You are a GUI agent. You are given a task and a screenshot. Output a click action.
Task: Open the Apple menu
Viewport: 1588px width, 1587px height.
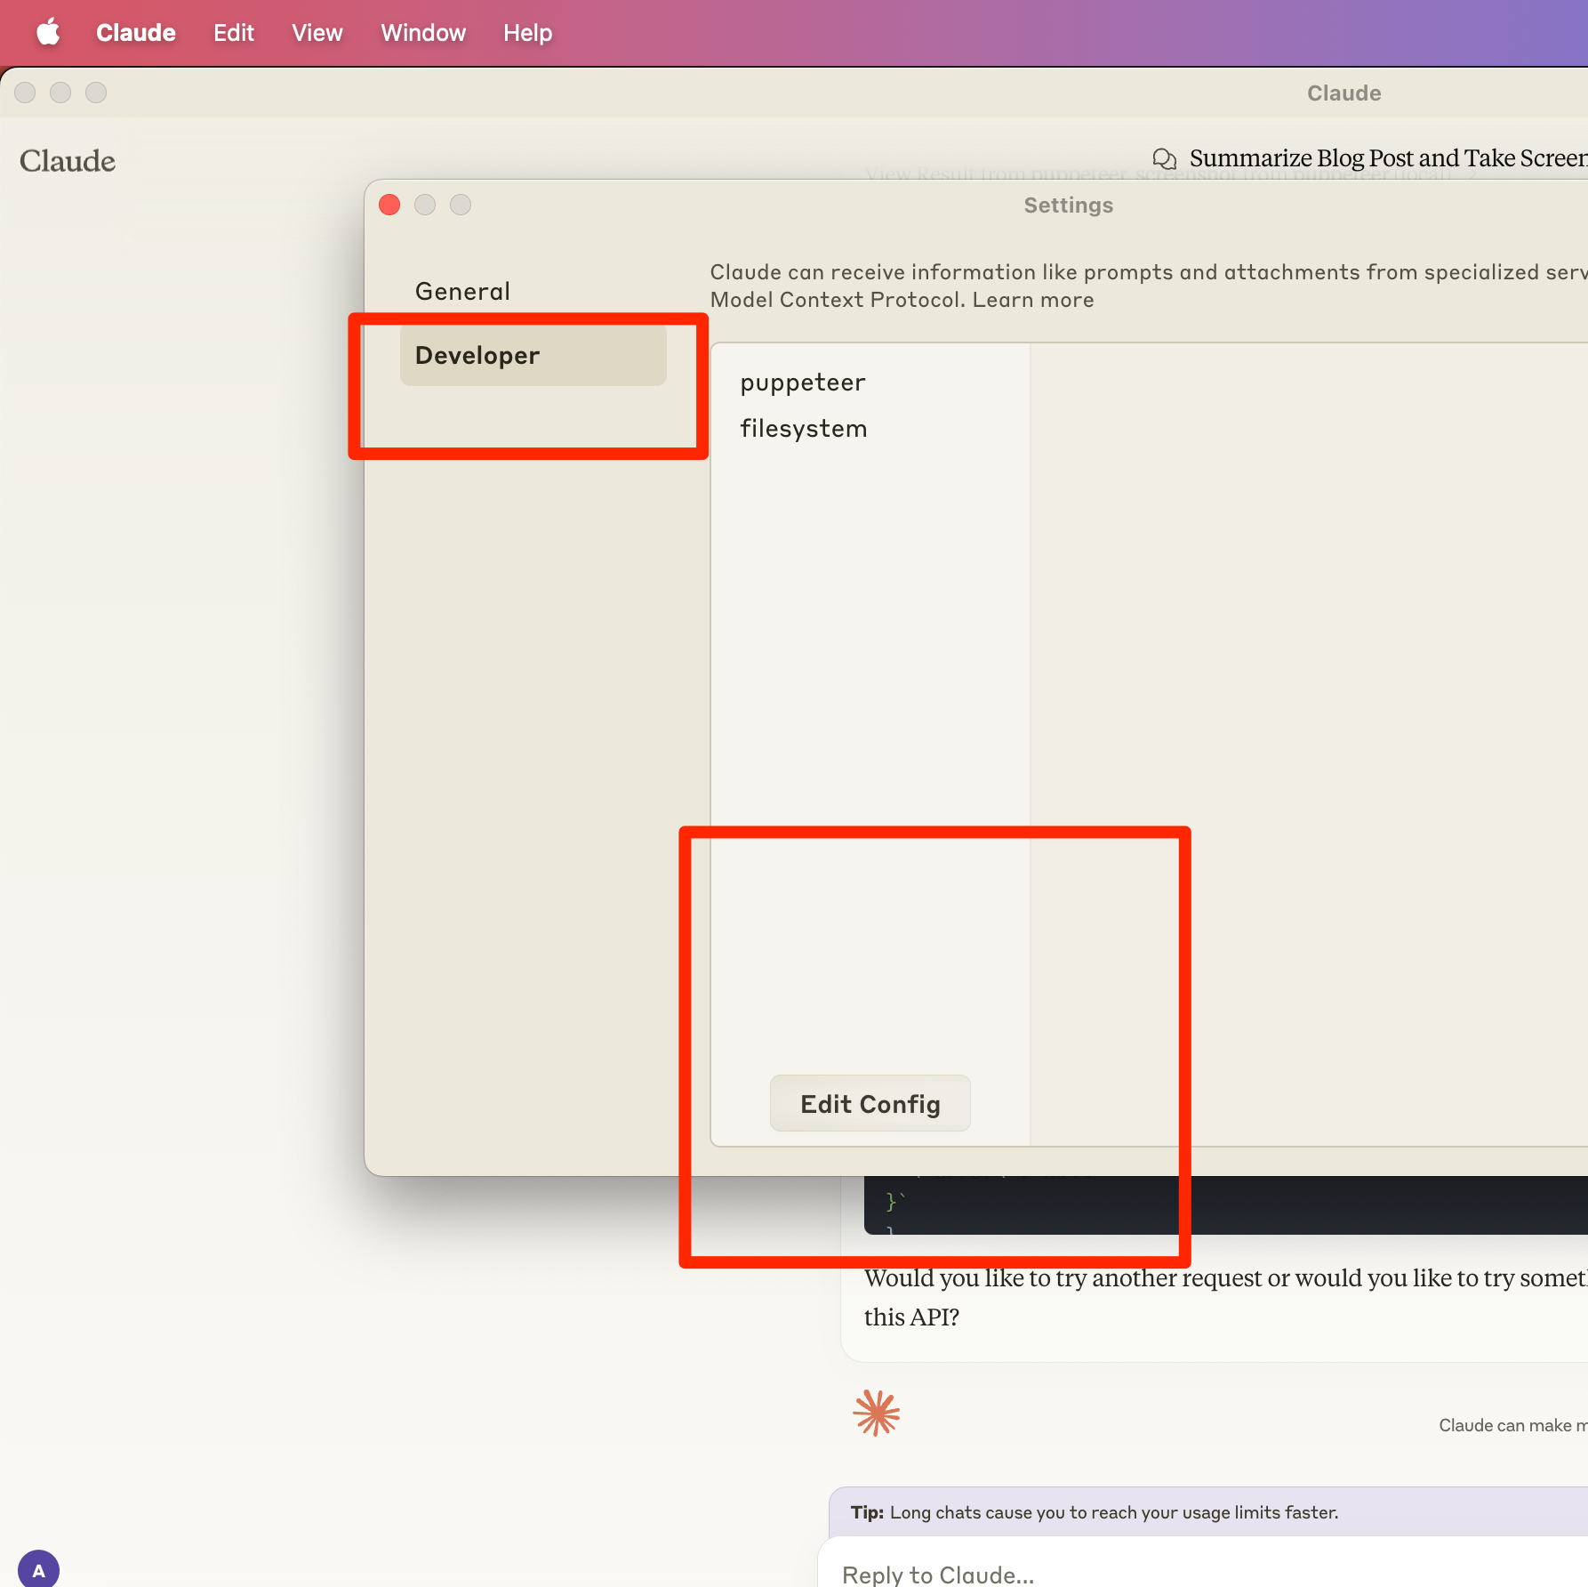pos(48,33)
